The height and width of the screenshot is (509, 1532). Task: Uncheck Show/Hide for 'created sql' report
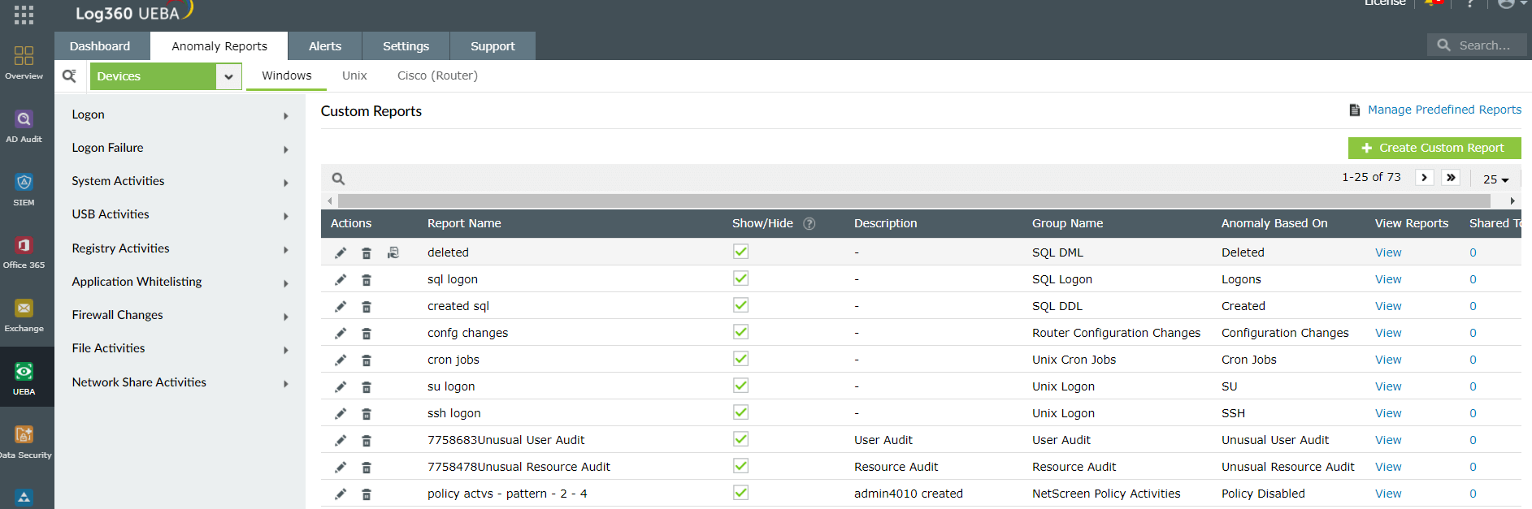(x=740, y=305)
